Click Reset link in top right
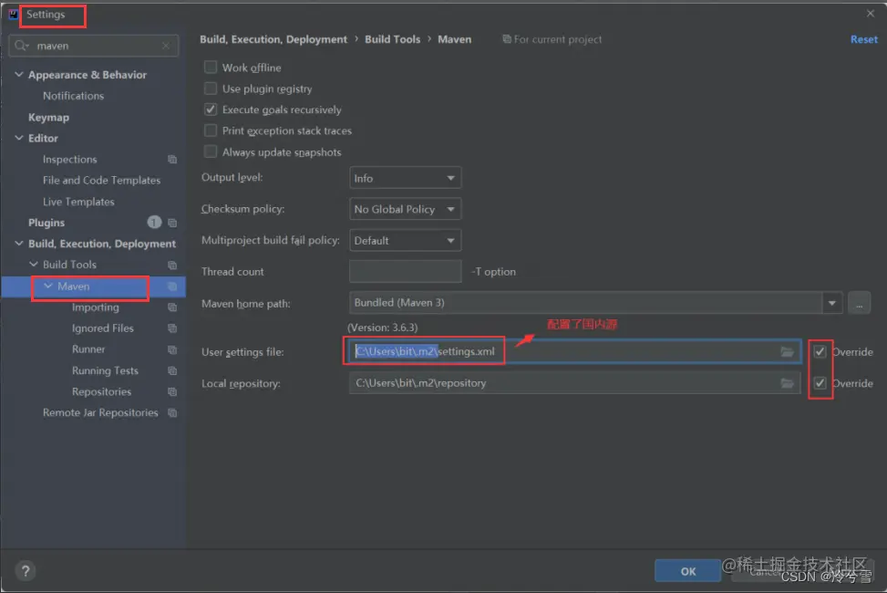 click(864, 39)
